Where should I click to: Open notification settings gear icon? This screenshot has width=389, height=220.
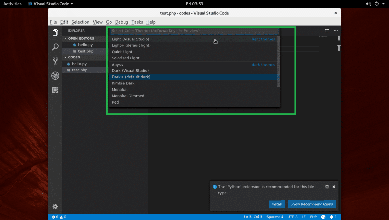[327, 187]
